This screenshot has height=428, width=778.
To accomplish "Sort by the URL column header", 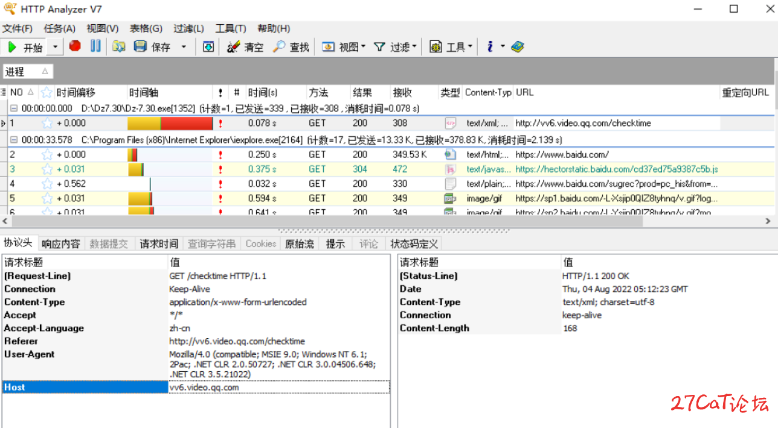I will (x=617, y=92).
